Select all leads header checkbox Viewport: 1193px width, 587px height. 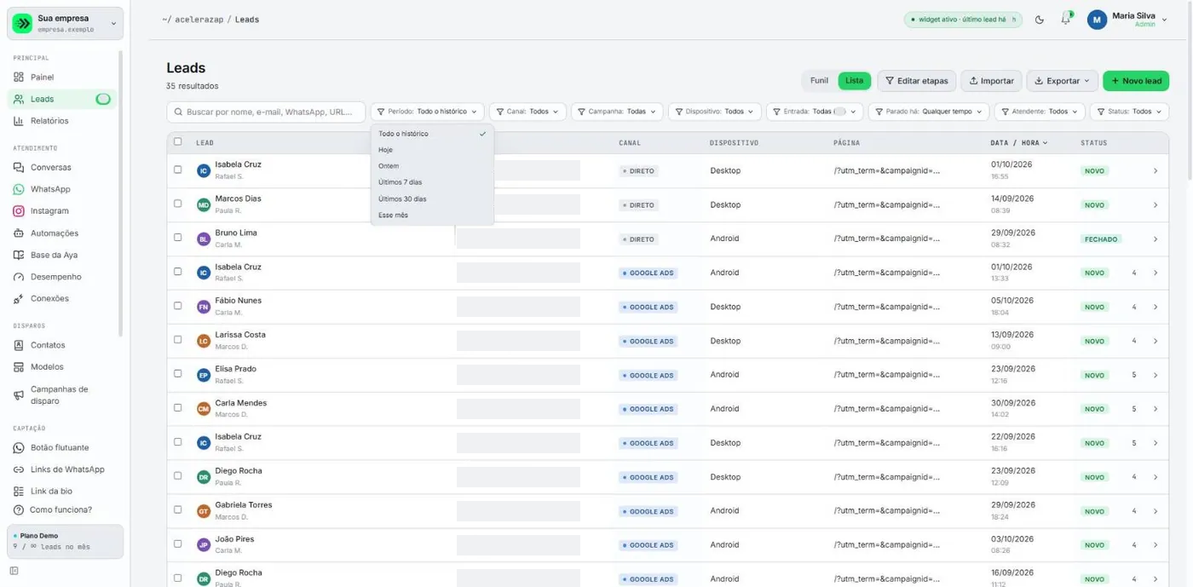tap(178, 142)
